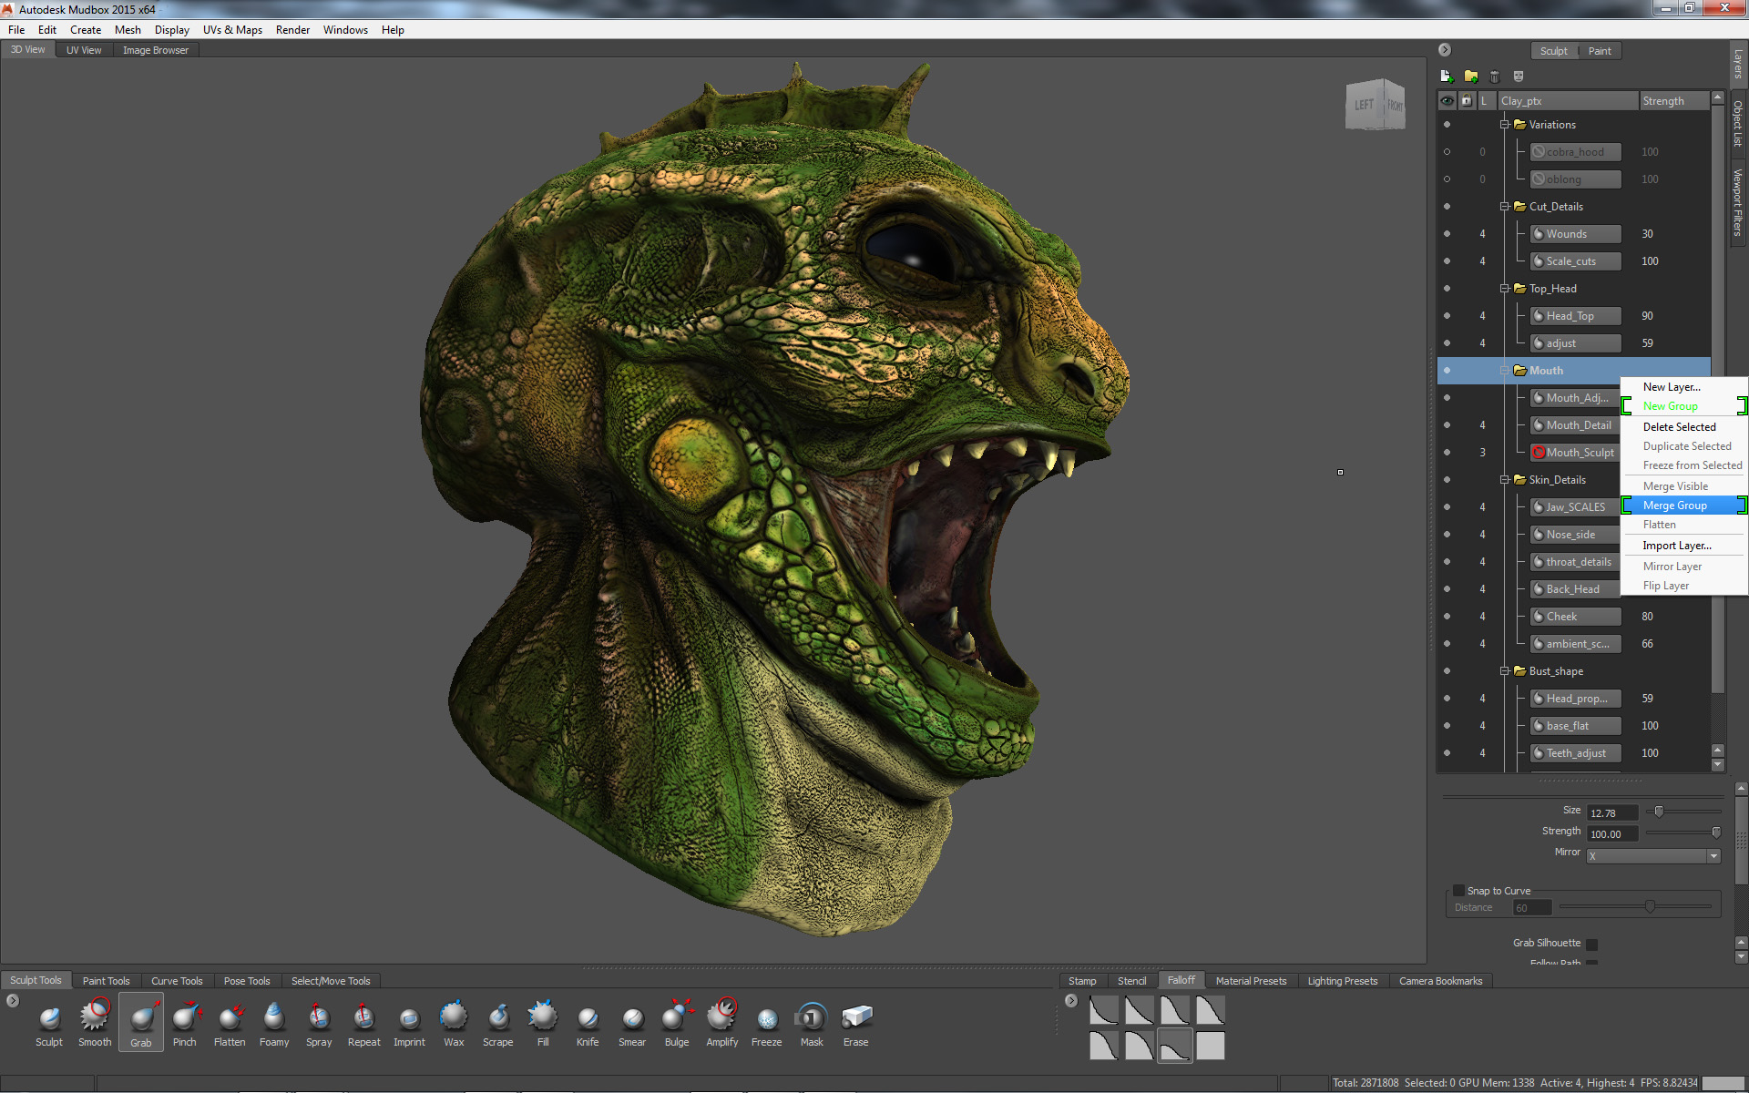Collapse the Variations layer group
This screenshot has width=1749, height=1093.
click(x=1505, y=125)
